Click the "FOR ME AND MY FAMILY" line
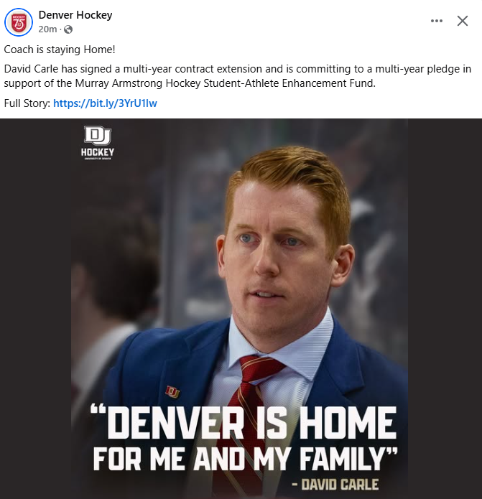This screenshot has height=499, width=482. (245, 459)
